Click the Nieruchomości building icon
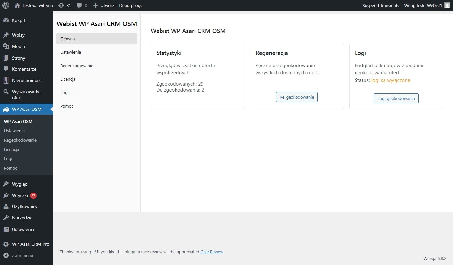 (x=6, y=80)
